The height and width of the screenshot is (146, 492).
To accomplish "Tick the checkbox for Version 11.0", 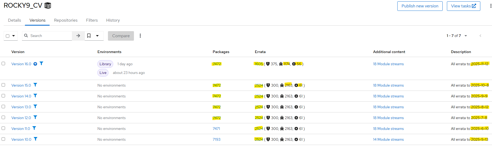I will 3,128.
